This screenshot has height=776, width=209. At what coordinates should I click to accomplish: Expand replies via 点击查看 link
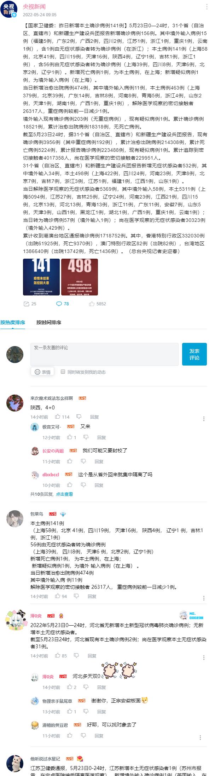click(x=64, y=494)
